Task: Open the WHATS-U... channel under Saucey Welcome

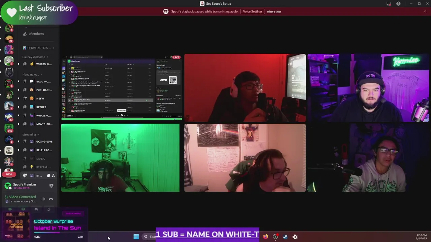Action: click(x=38, y=64)
